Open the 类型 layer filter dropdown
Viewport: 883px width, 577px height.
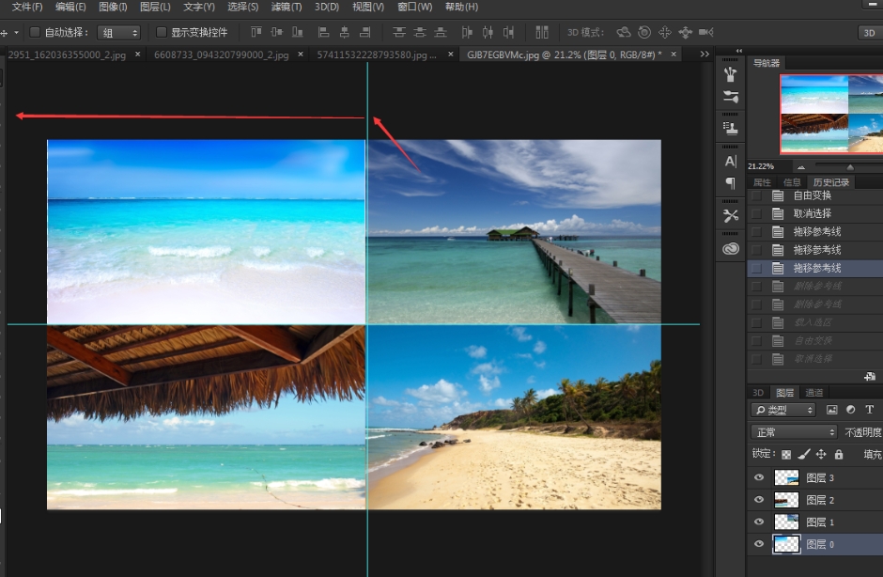point(782,410)
